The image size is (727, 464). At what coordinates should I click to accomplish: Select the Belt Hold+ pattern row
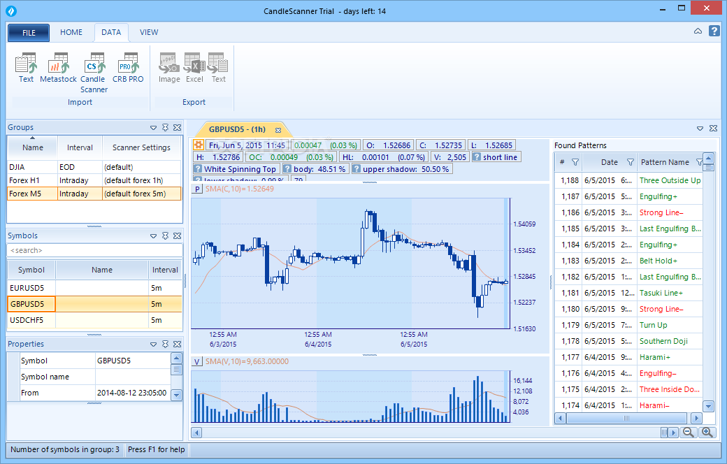[x=628, y=261]
